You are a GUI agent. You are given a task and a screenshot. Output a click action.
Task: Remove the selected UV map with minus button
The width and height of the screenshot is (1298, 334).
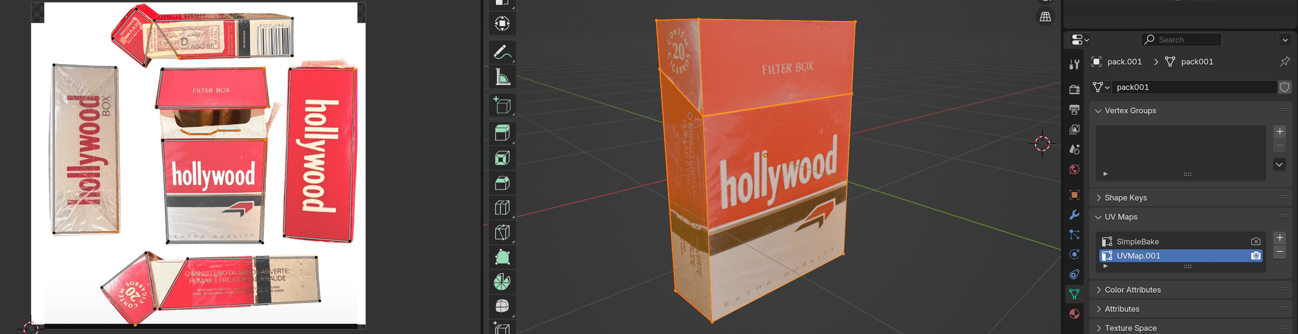(1279, 252)
